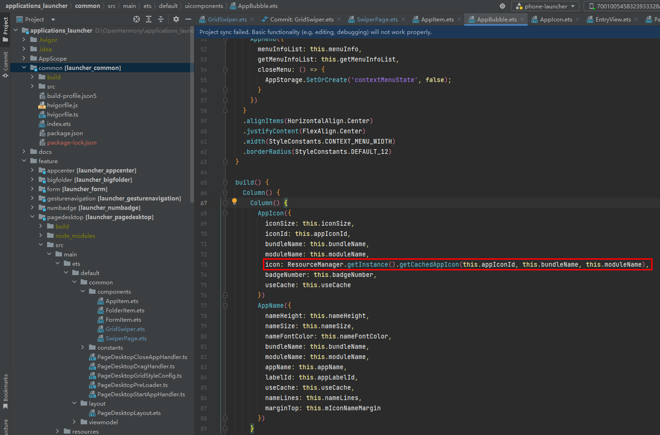Switch to EntryView.ets editor tab
Screen dimensions: 660x435
point(613,19)
